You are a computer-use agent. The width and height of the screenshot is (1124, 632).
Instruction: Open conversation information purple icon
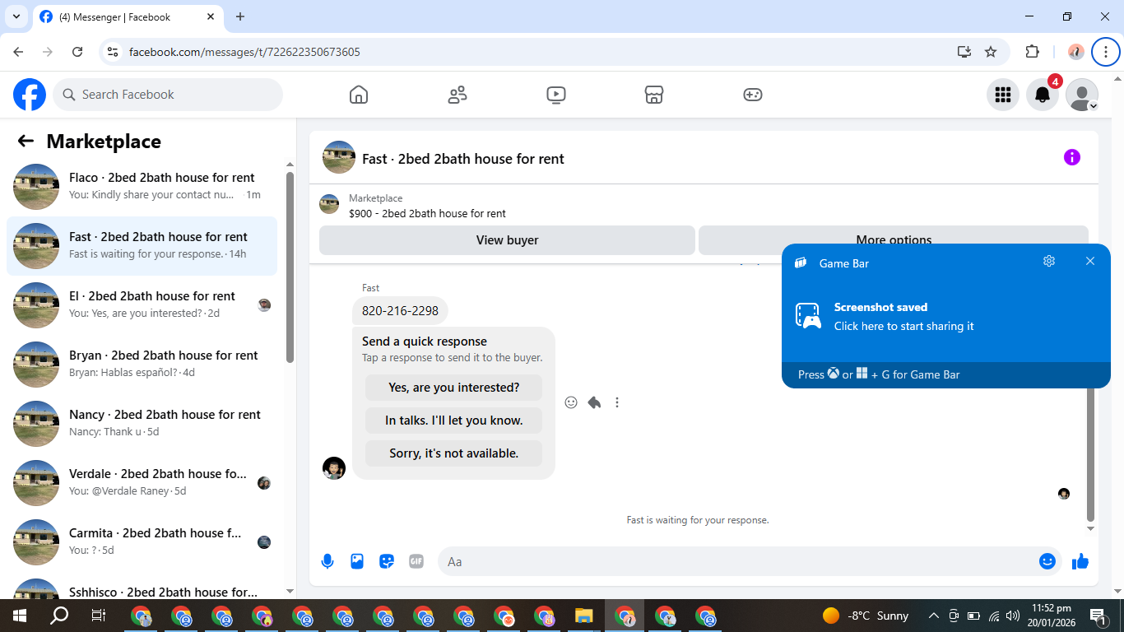[x=1072, y=157]
